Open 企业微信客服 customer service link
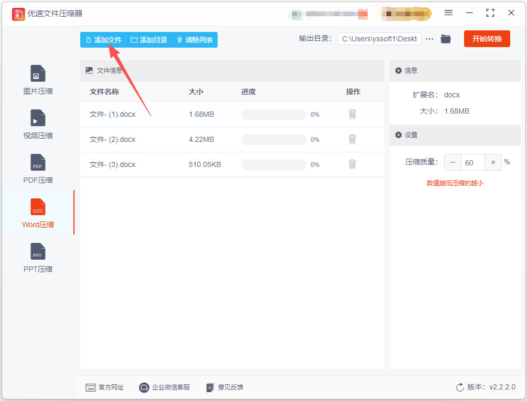The image size is (527, 401). coord(164,387)
